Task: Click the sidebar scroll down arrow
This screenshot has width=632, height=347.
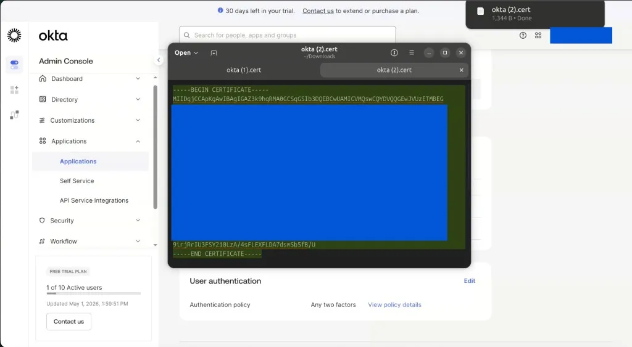Action: pos(155,245)
